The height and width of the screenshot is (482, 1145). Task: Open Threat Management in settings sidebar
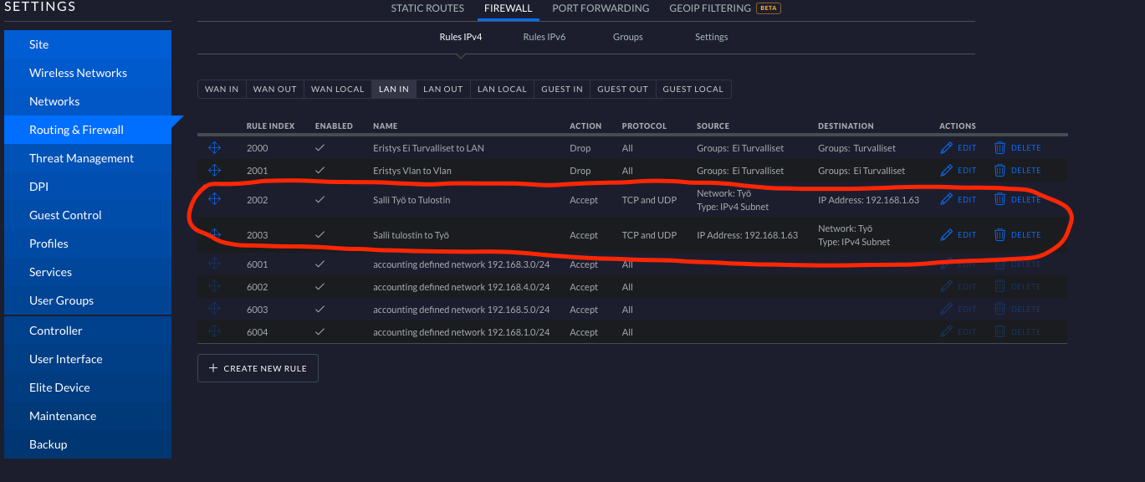(81, 158)
